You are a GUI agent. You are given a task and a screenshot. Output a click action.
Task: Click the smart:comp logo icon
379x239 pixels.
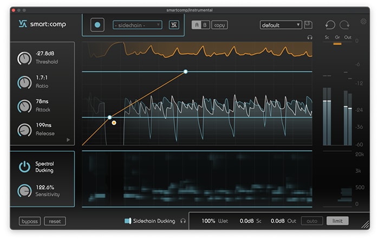coord(23,24)
